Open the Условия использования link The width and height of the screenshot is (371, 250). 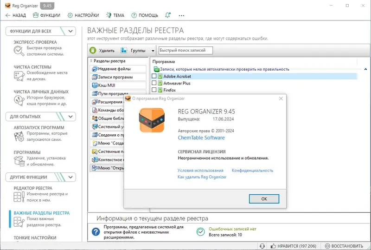[200, 170]
